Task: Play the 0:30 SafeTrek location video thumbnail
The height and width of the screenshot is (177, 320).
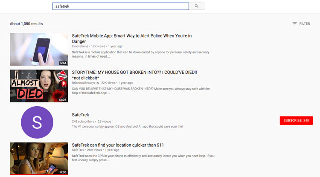Action: point(39,159)
